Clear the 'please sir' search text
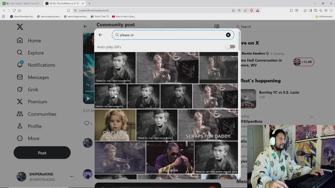Image resolution: width=335 pixels, height=188 pixels. [228, 35]
